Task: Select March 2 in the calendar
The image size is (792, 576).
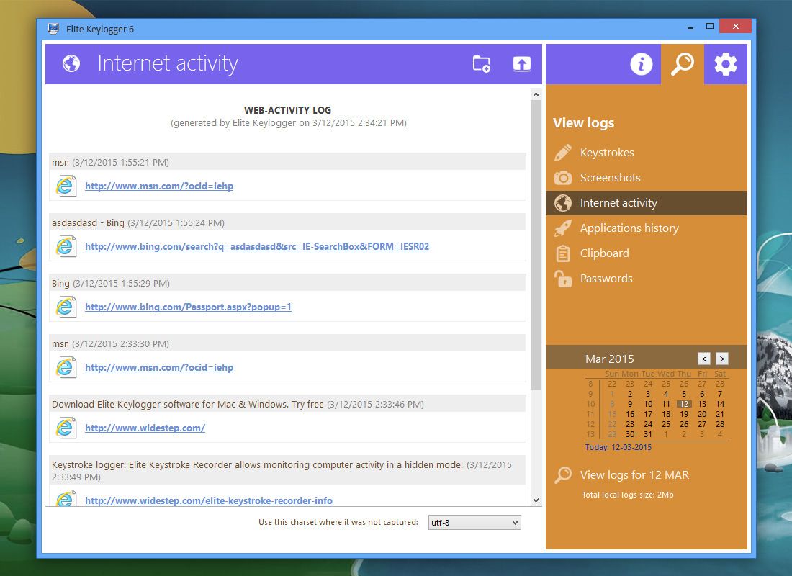Action: coord(630,394)
